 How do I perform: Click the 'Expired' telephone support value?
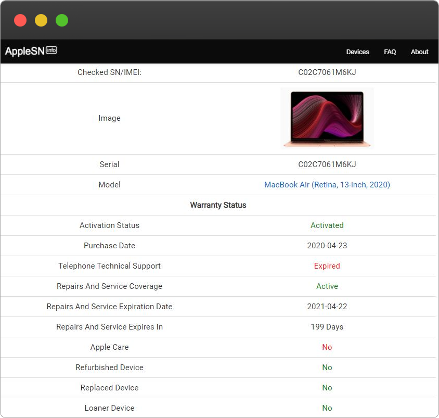327,266
